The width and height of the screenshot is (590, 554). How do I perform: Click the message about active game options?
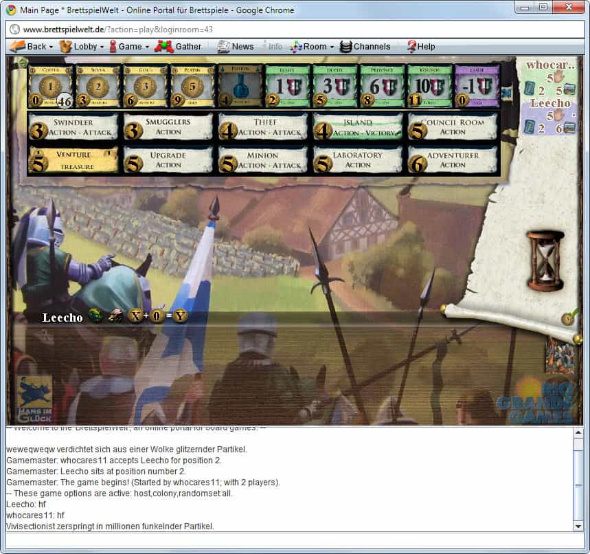tap(120, 494)
